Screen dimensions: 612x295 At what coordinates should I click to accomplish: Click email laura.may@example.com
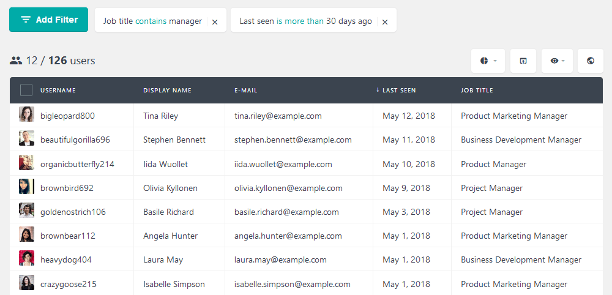(x=281, y=260)
